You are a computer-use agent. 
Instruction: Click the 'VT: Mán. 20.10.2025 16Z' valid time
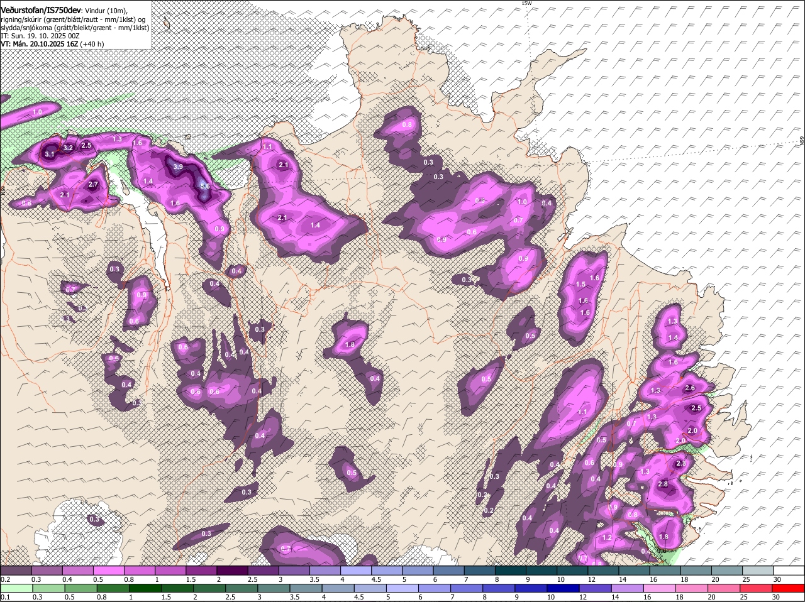pyautogui.click(x=38, y=44)
